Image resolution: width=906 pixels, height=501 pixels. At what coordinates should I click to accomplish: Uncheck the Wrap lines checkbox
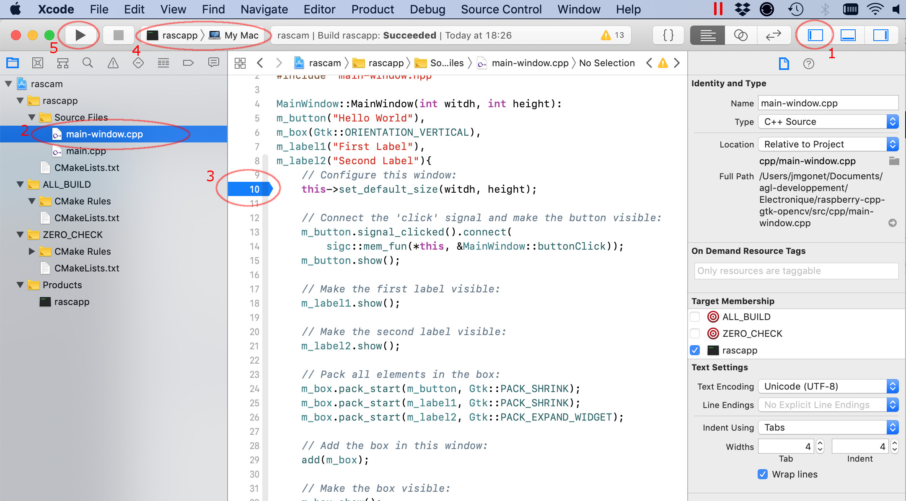[763, 474]
